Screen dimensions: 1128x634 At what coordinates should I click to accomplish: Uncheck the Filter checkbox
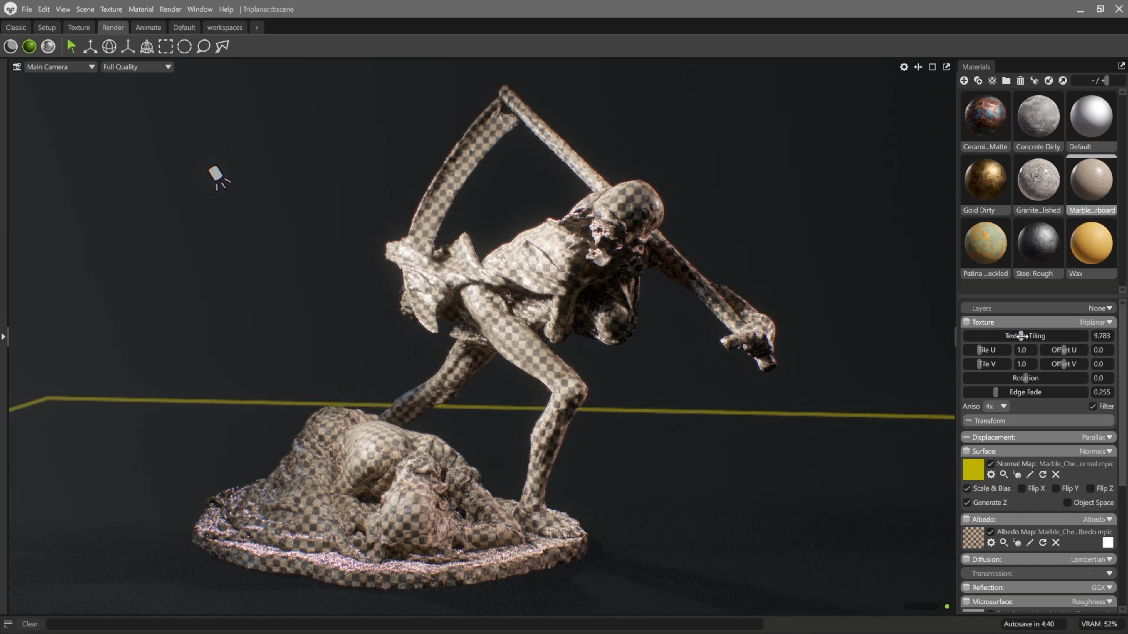tap(1093, 406)
